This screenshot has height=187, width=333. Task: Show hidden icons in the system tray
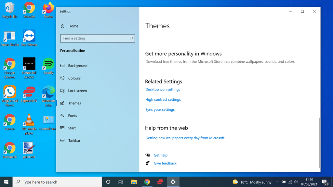pos(277,182)
